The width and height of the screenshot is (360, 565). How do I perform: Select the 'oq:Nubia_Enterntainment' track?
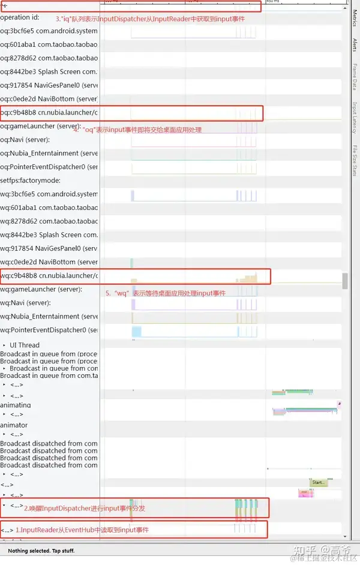[49, 153]
